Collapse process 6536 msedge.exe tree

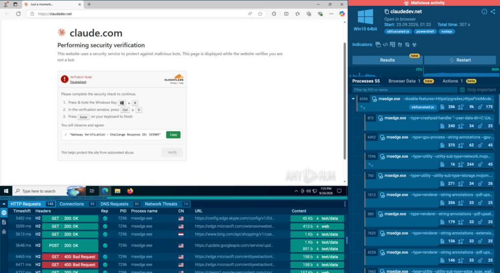(x=353, y=99)
